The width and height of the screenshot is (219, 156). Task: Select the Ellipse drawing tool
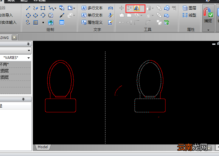[x=35, y=15]
